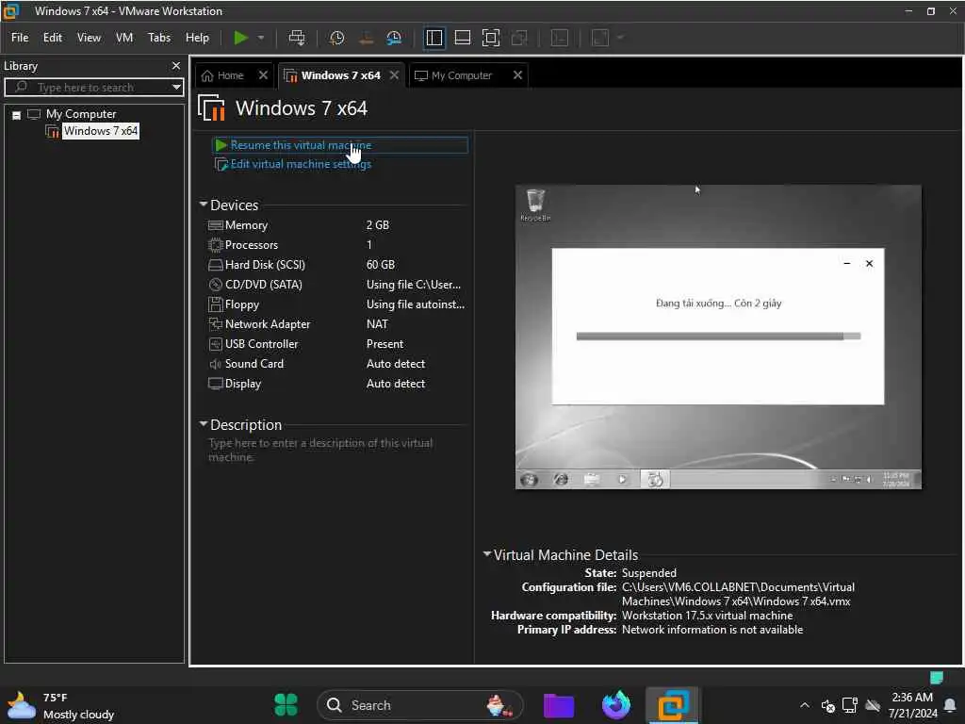
Task: Click the USB Controller icon
Action: point(216,344)
